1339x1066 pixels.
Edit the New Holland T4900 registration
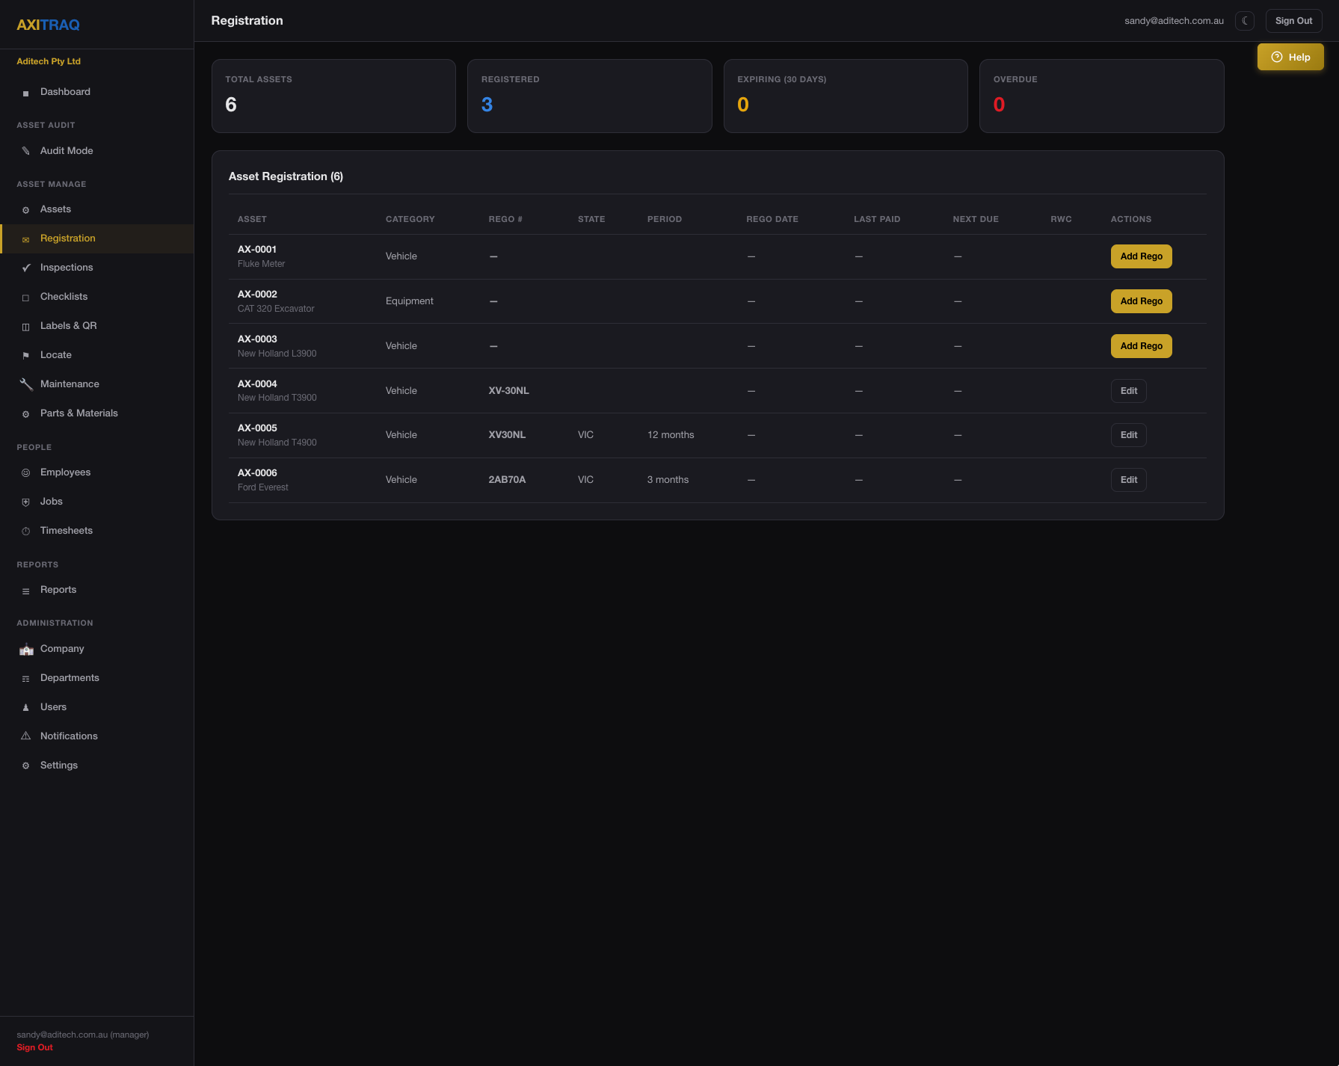(1128, 435)
